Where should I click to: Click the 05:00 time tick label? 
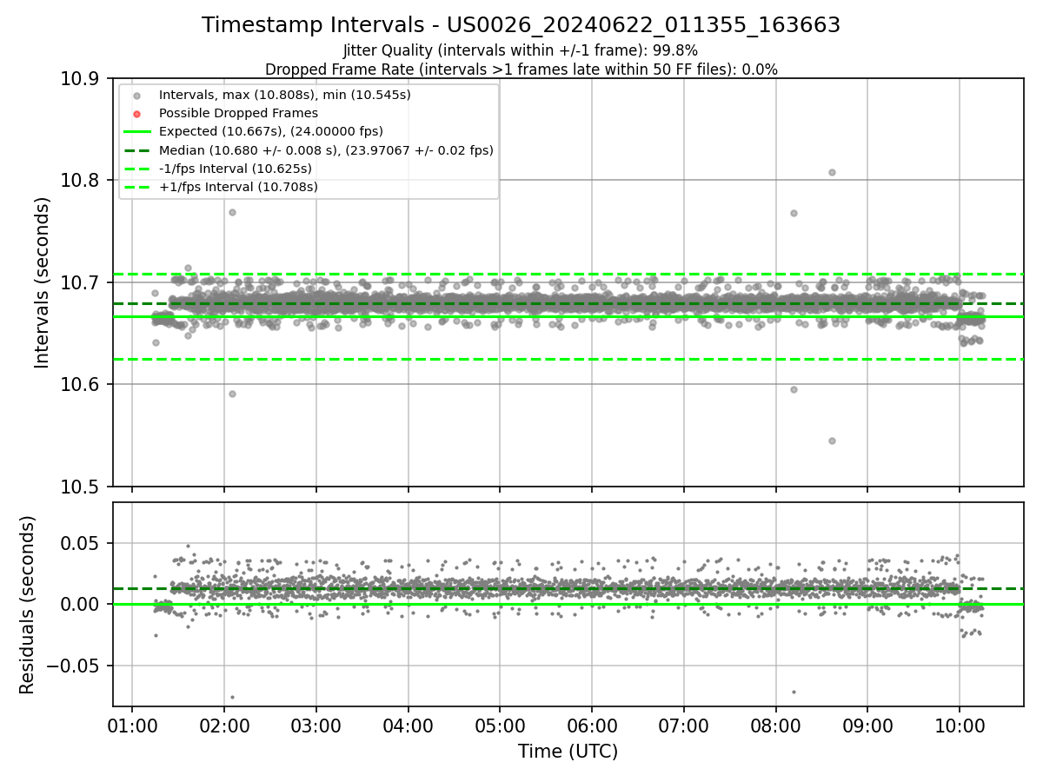(x=500, y=726)
